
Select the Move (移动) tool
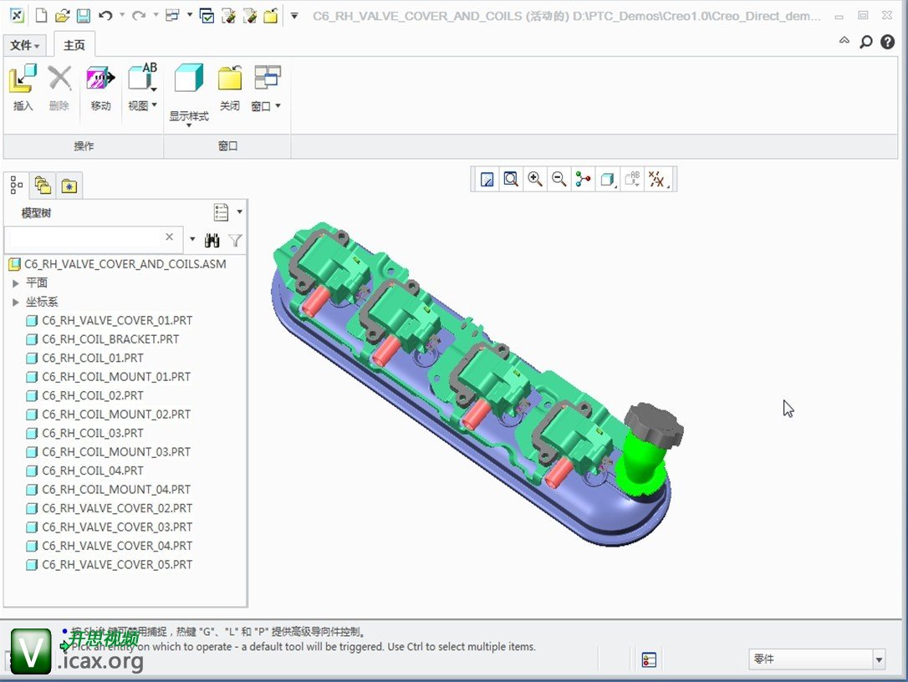click(100, 79)
